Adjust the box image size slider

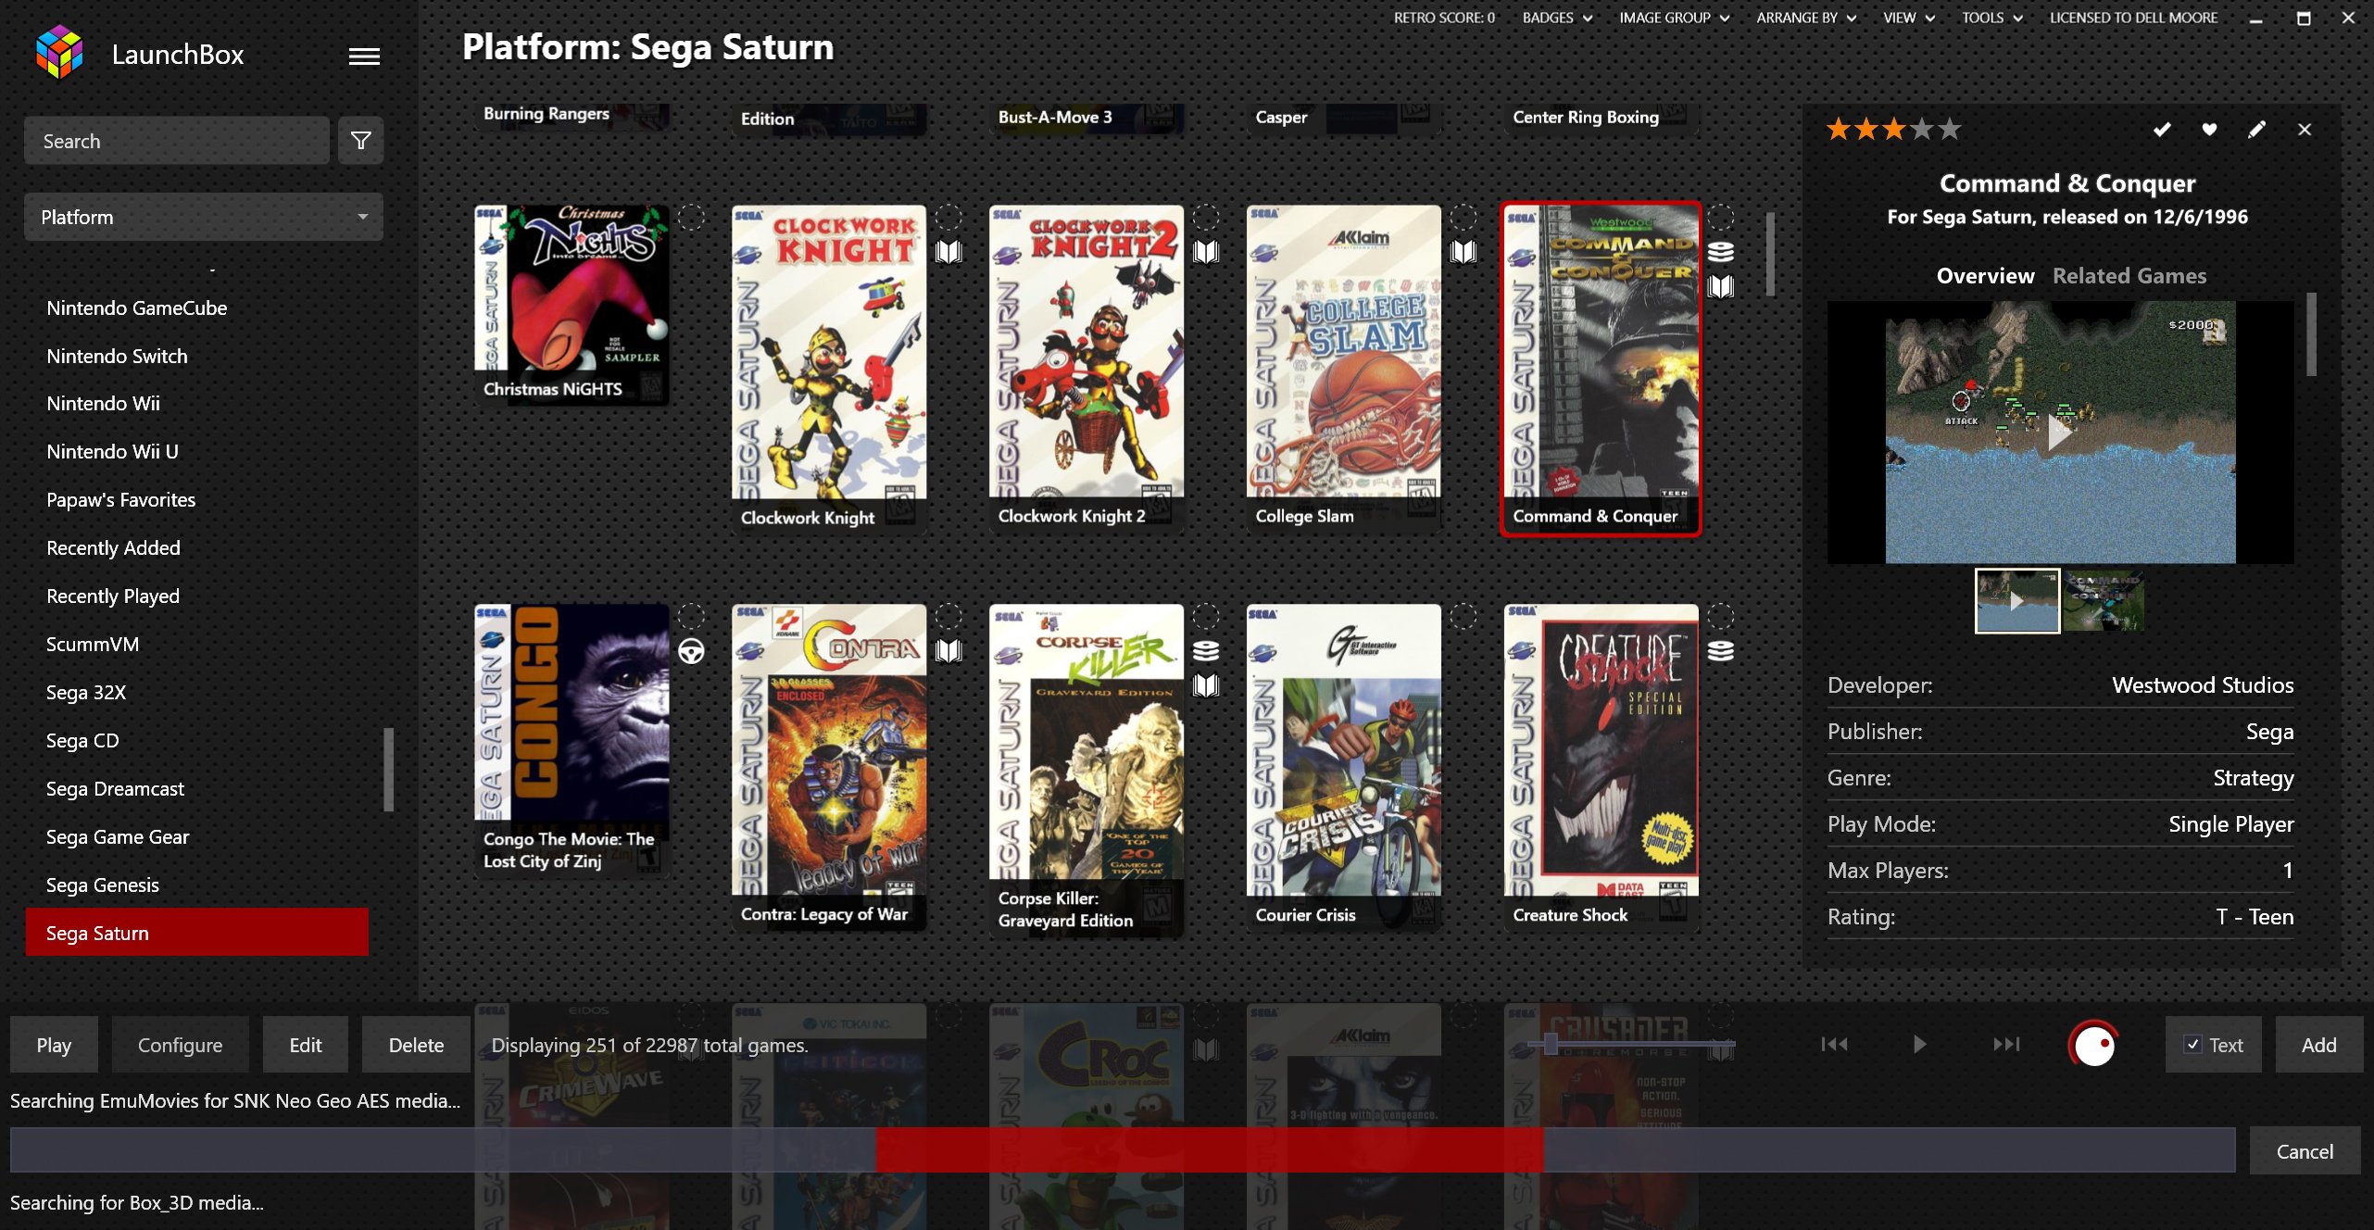coord(1551,1044)
